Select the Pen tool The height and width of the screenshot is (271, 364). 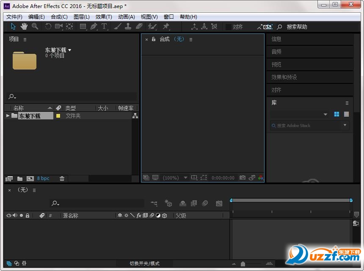[94, 26]
